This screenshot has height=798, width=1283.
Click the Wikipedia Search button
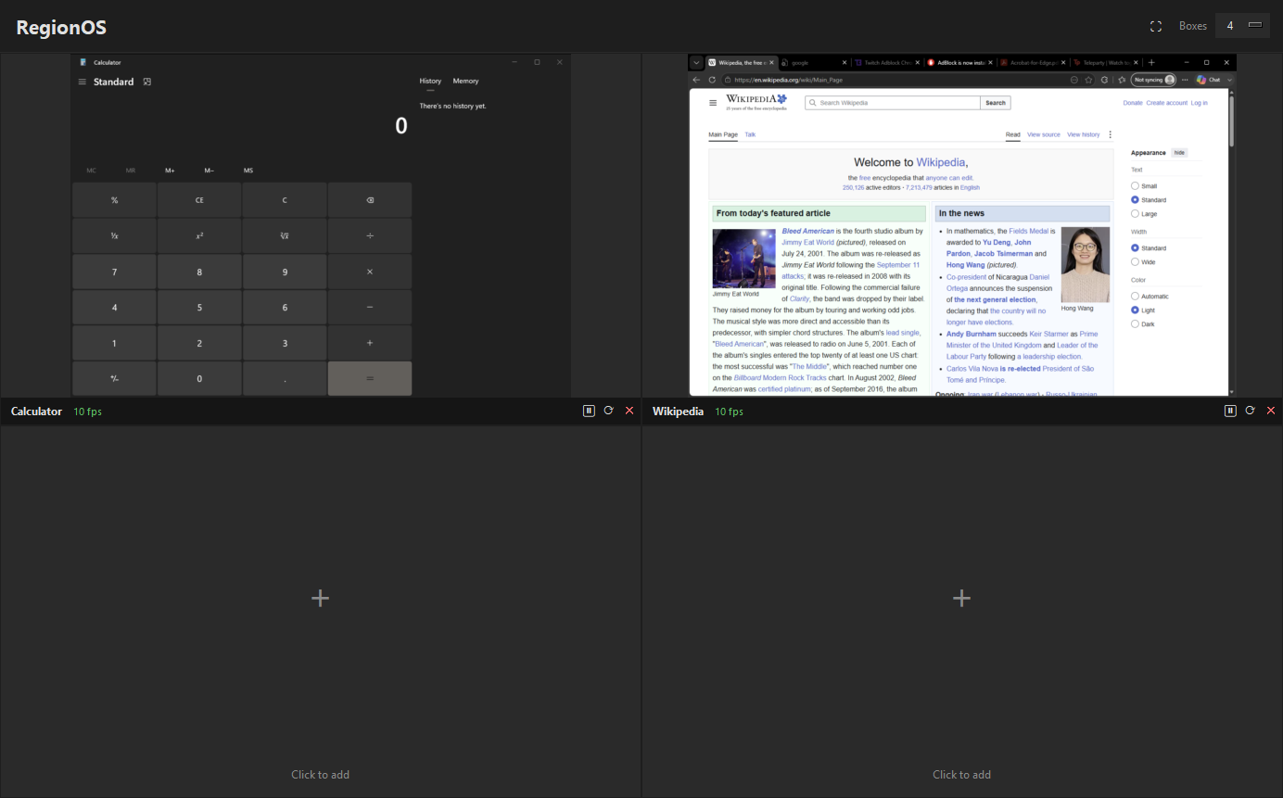pyautogui.click(x=996, y=103)
